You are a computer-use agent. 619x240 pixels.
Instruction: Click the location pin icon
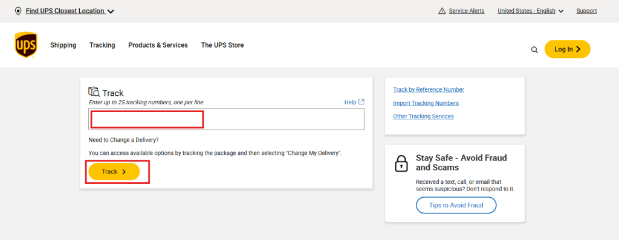[18, 11]
